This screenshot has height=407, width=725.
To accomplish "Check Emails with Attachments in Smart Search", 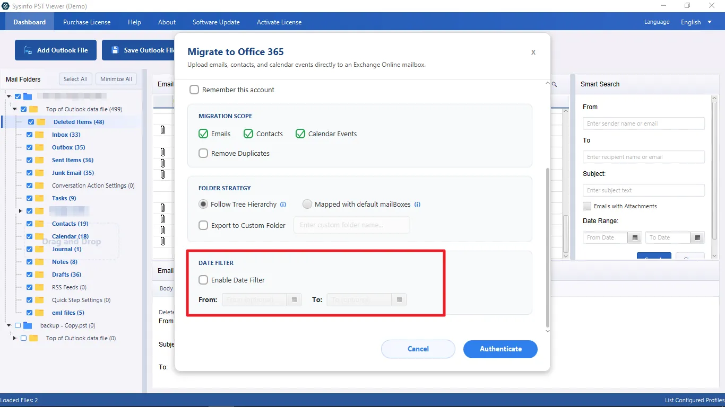I will pos(587,206).
